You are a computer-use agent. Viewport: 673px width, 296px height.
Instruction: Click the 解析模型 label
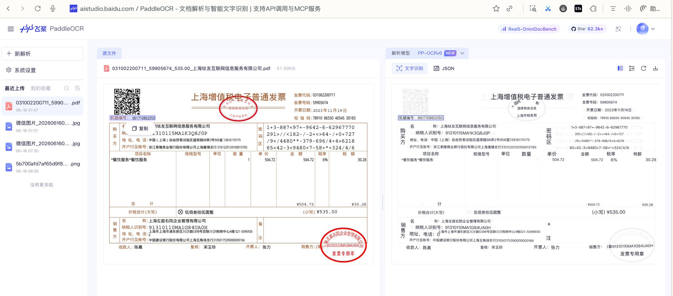(401, 53)
